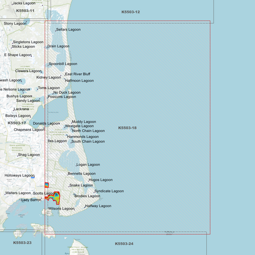Select the K5503-11 tile label

click(25, 11)
